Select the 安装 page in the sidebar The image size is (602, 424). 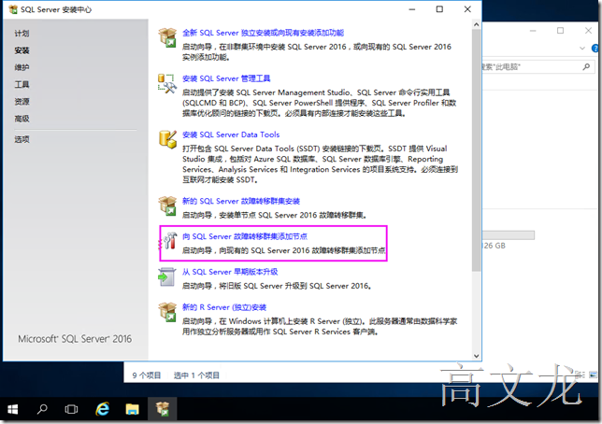pos(21,50)
